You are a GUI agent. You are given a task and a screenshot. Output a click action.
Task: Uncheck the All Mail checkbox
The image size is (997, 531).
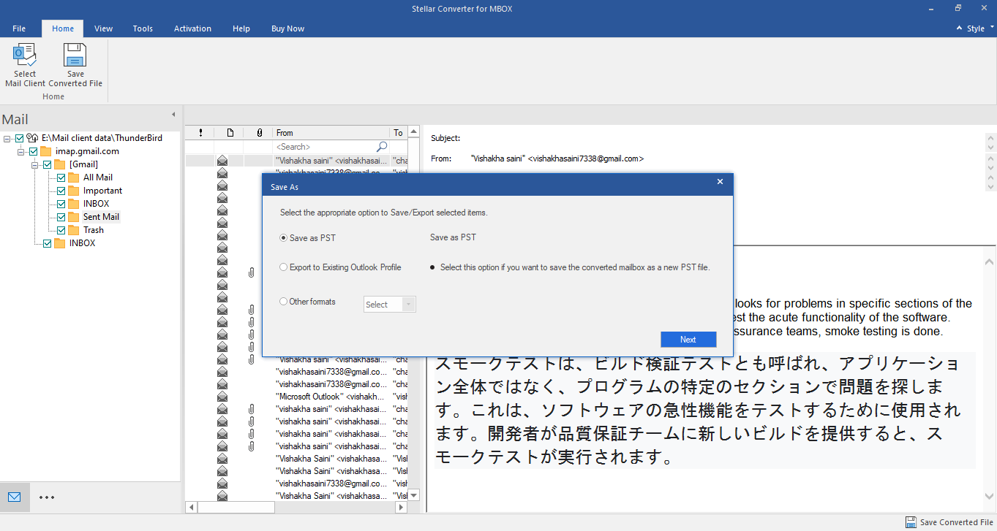61,177
